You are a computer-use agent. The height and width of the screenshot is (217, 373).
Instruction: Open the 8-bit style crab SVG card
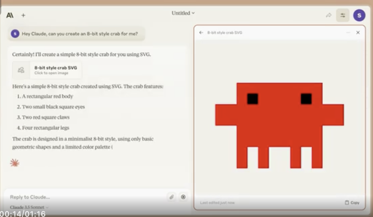pos(47,70)
